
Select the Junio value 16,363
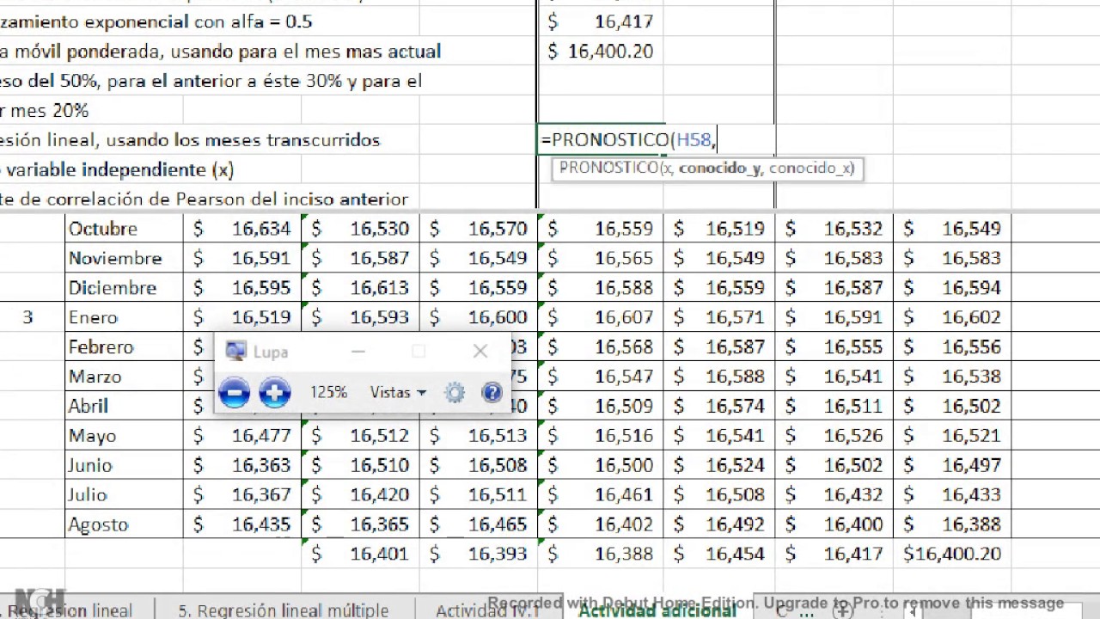tap(242, 465)
